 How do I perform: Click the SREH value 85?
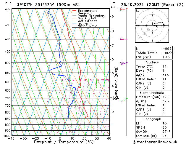pyautogui.click(x=164, y=127)
